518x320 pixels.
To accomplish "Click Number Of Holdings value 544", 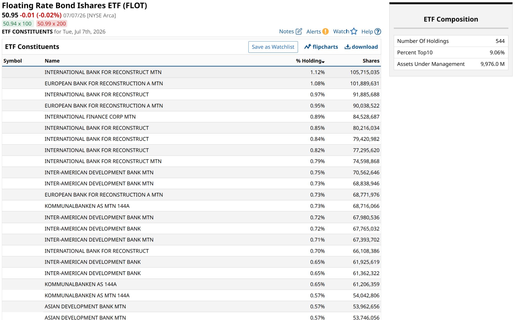I will pyautogui.click(x=500, y=41).
